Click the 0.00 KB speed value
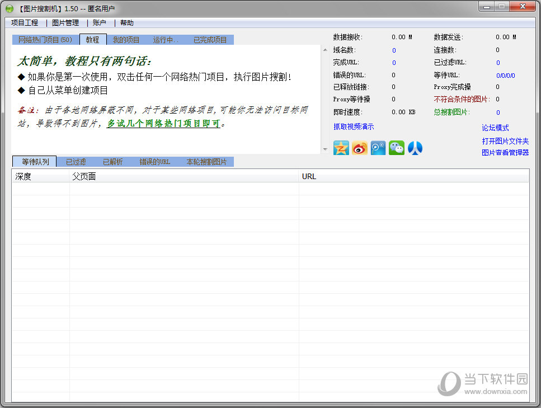Image resolution: width=541 pixels, height=408 pixels. (x=403, y=112)
